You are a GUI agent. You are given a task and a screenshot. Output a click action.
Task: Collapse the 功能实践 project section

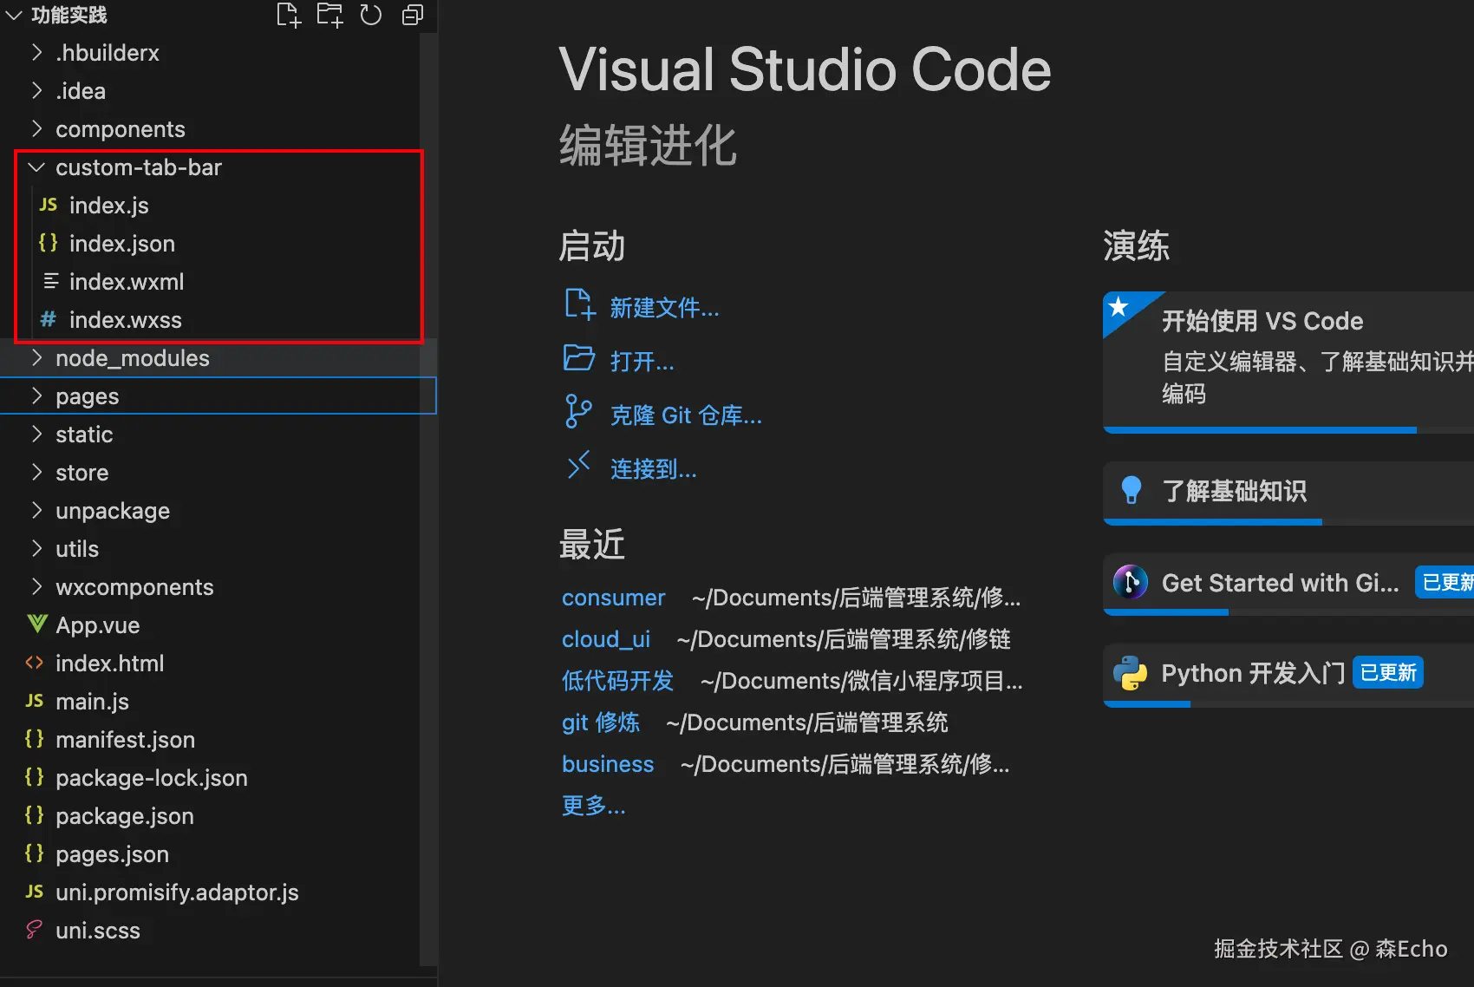tap(14, 15)
